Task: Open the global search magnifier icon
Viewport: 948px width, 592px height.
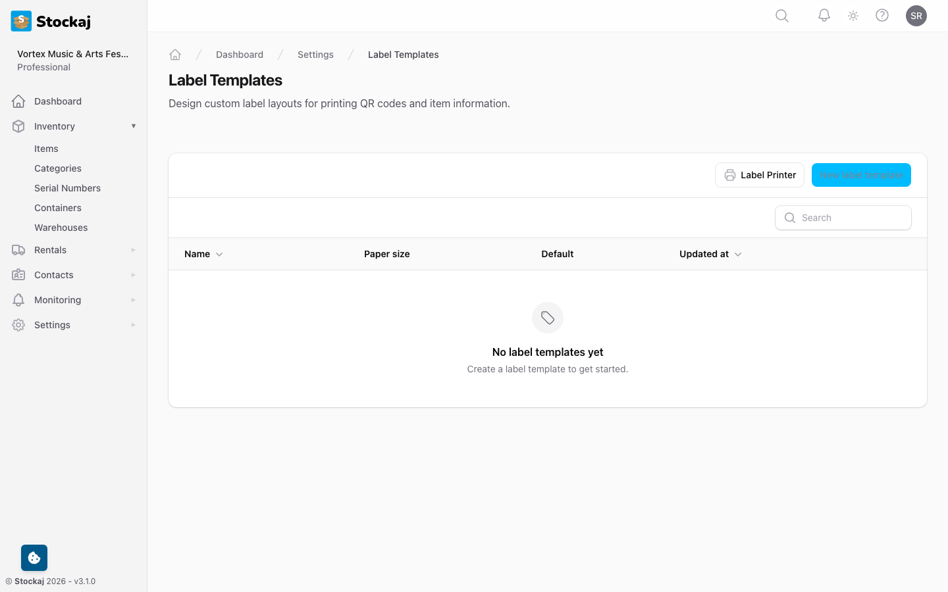Action: tap(781, 15)
